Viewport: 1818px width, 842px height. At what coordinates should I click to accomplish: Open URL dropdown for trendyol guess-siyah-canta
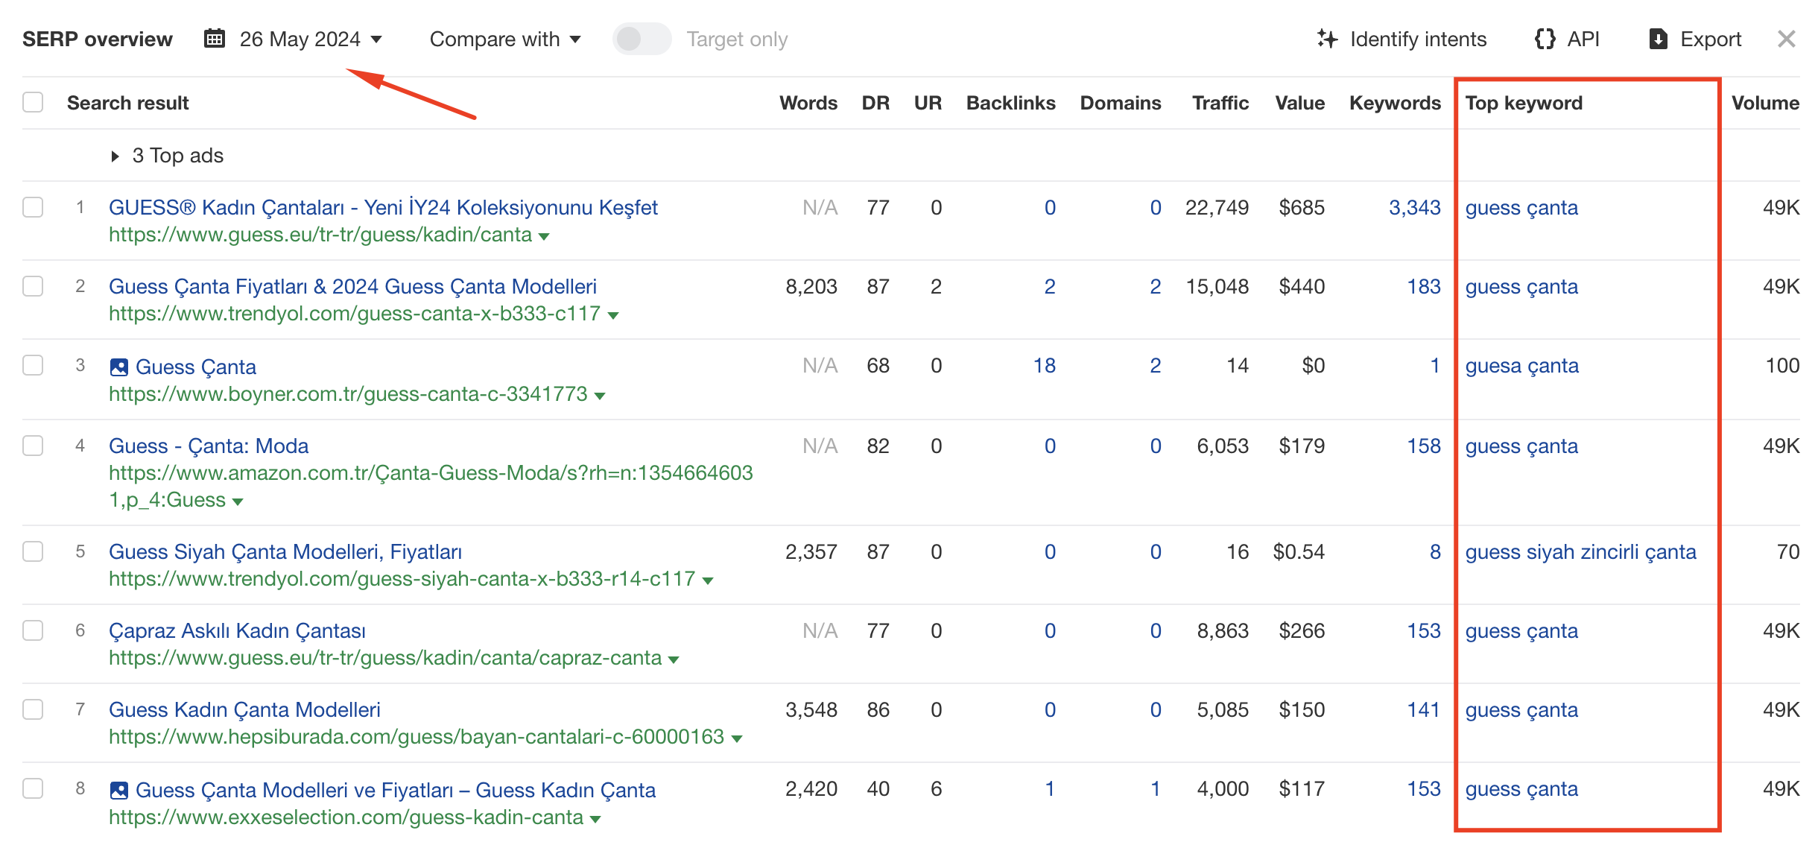click(x=708, y=580)
